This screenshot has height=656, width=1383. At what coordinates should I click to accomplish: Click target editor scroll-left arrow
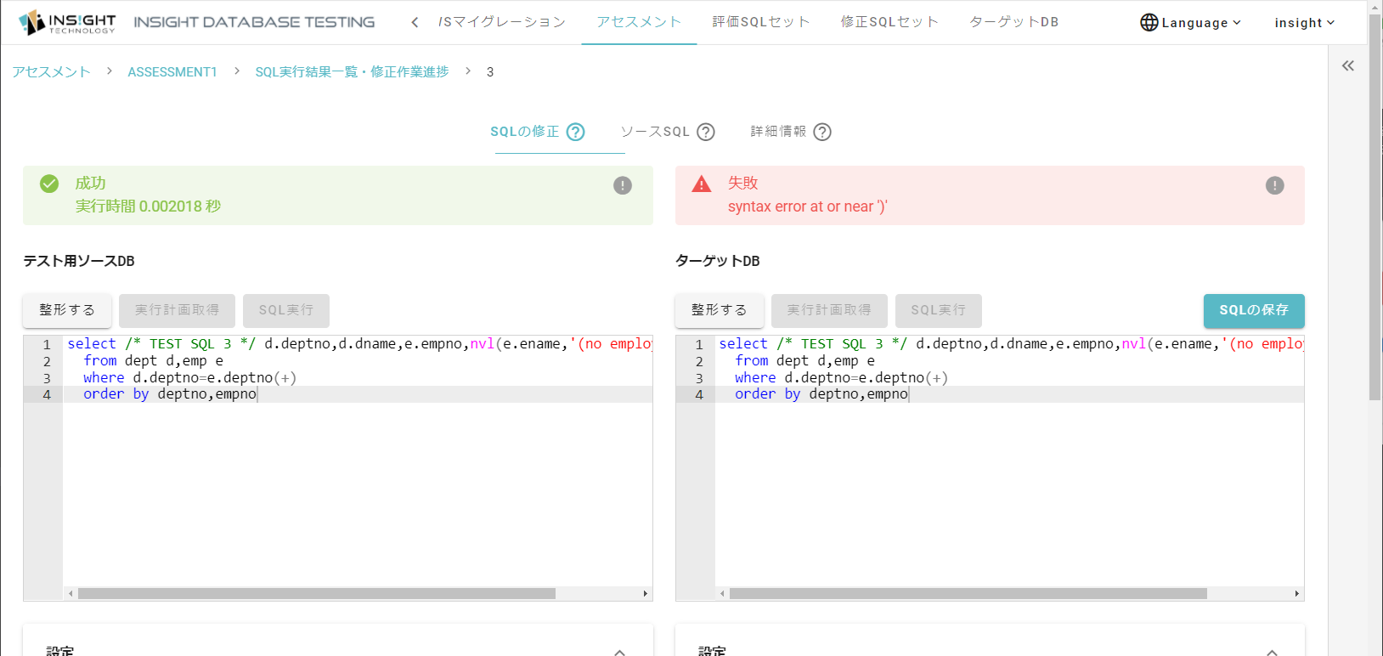coord(722,594)
